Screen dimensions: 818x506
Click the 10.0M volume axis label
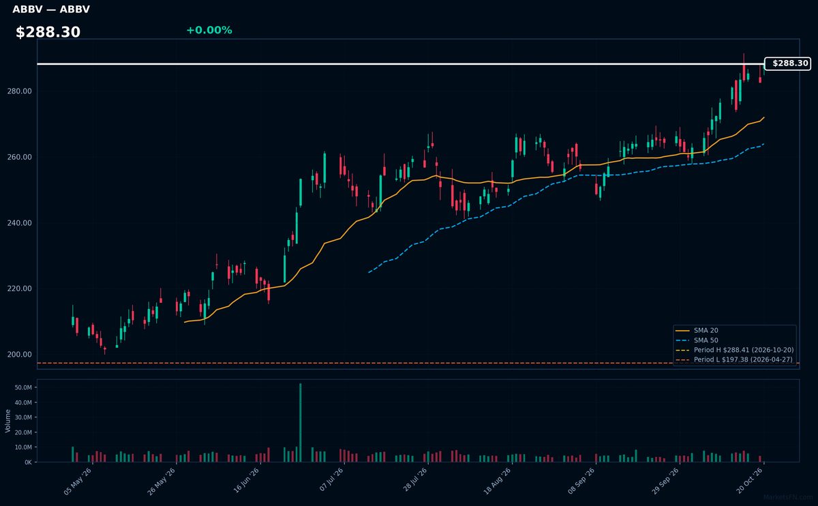click(22, 447)
